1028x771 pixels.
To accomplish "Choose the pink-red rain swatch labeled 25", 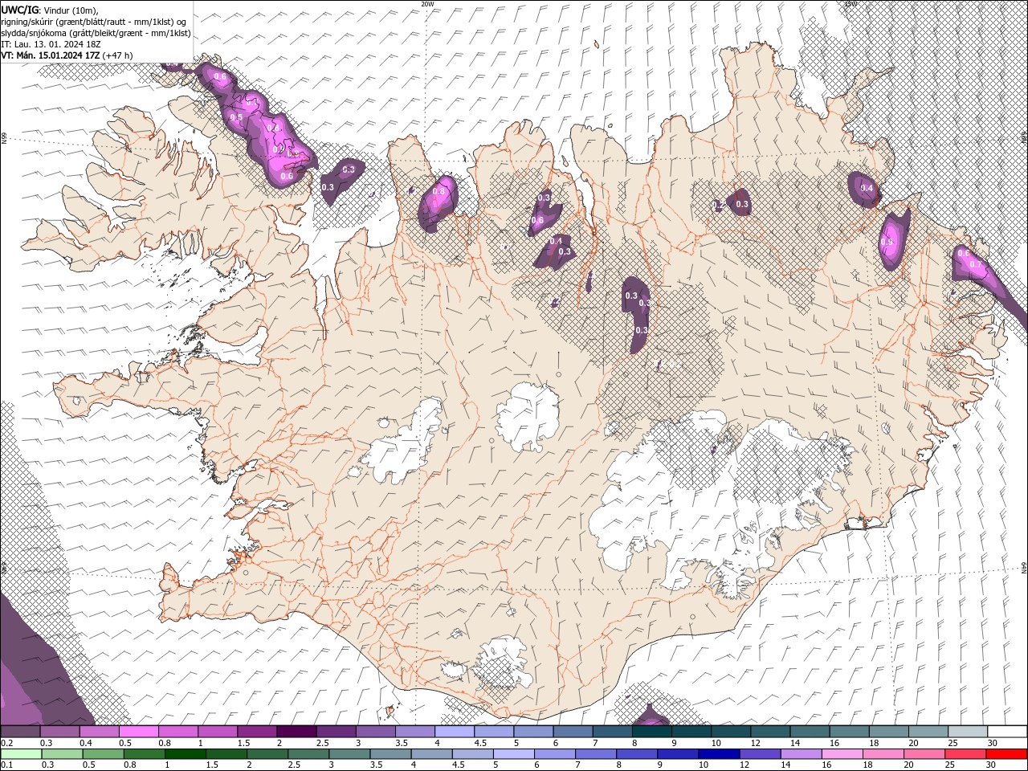I will click(965, 754).
